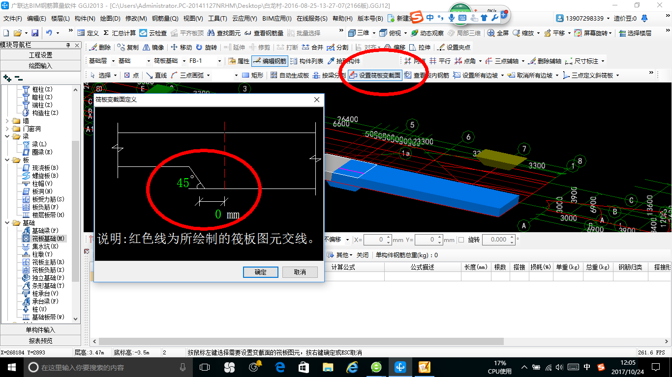Click 删除辅轴 delete auxiliary axis
This screenshot has height=377, width=672.
545,61
